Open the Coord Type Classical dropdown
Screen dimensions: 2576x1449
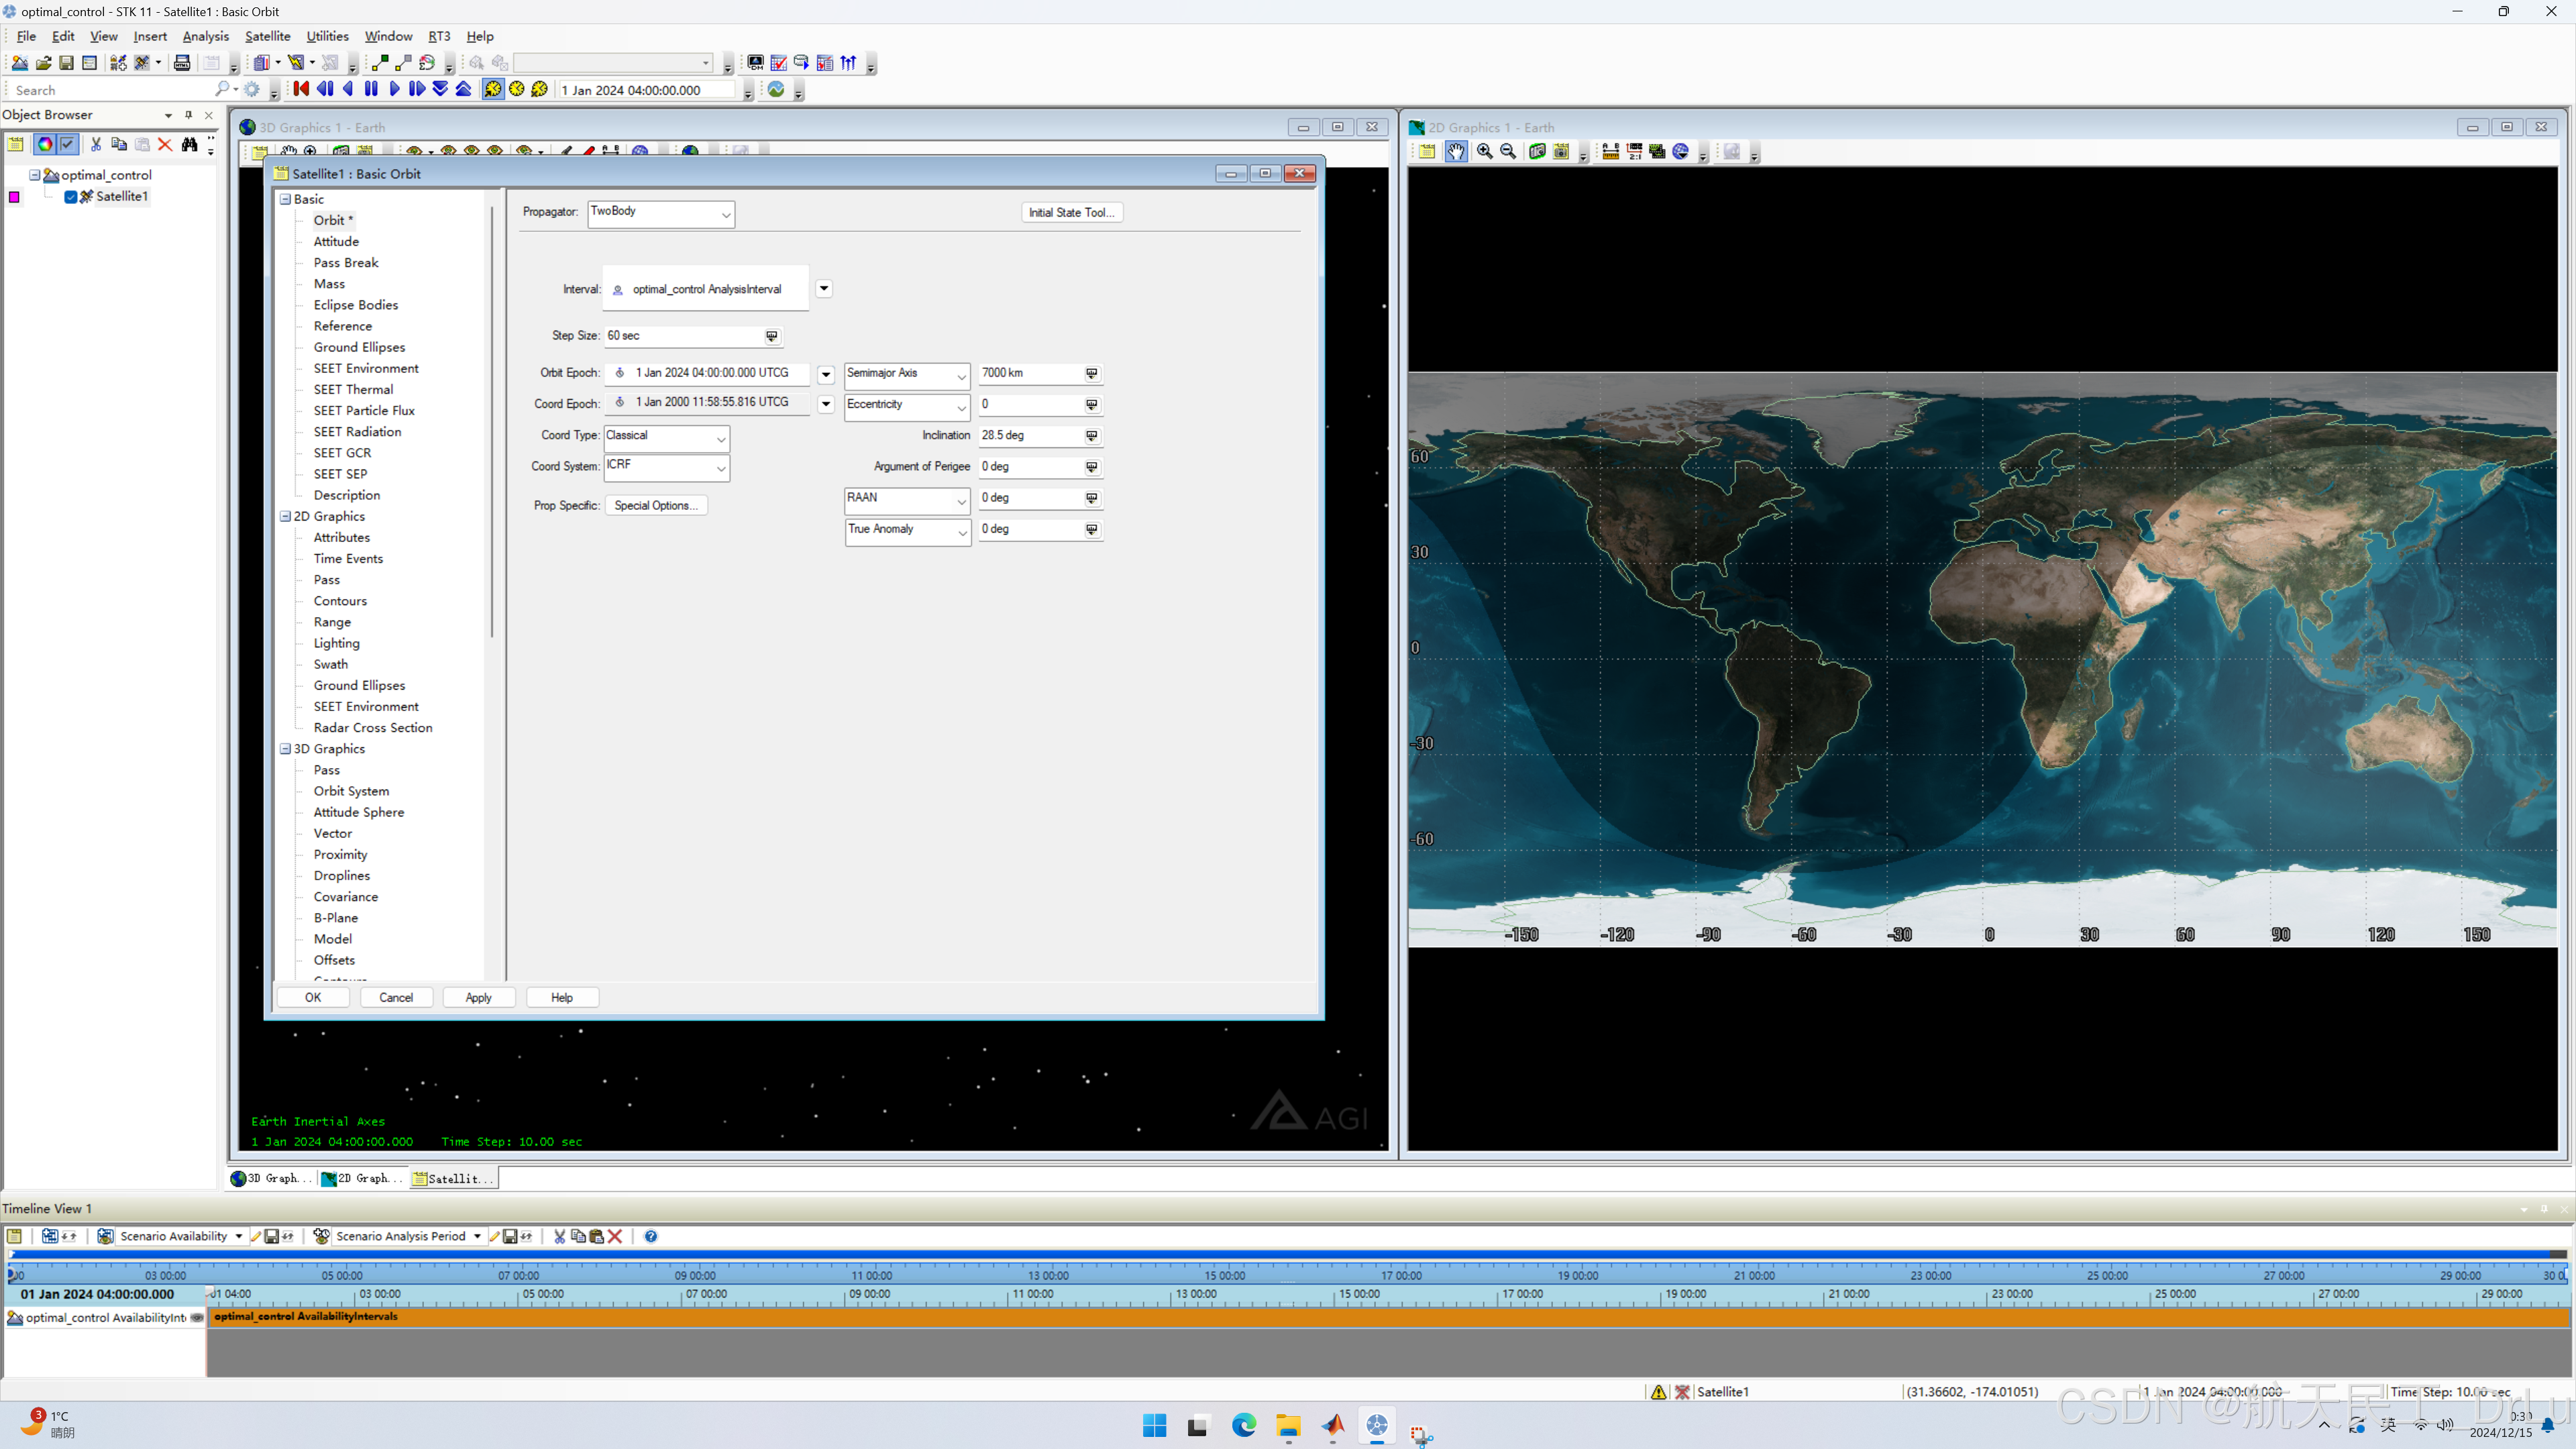[720, 438]
